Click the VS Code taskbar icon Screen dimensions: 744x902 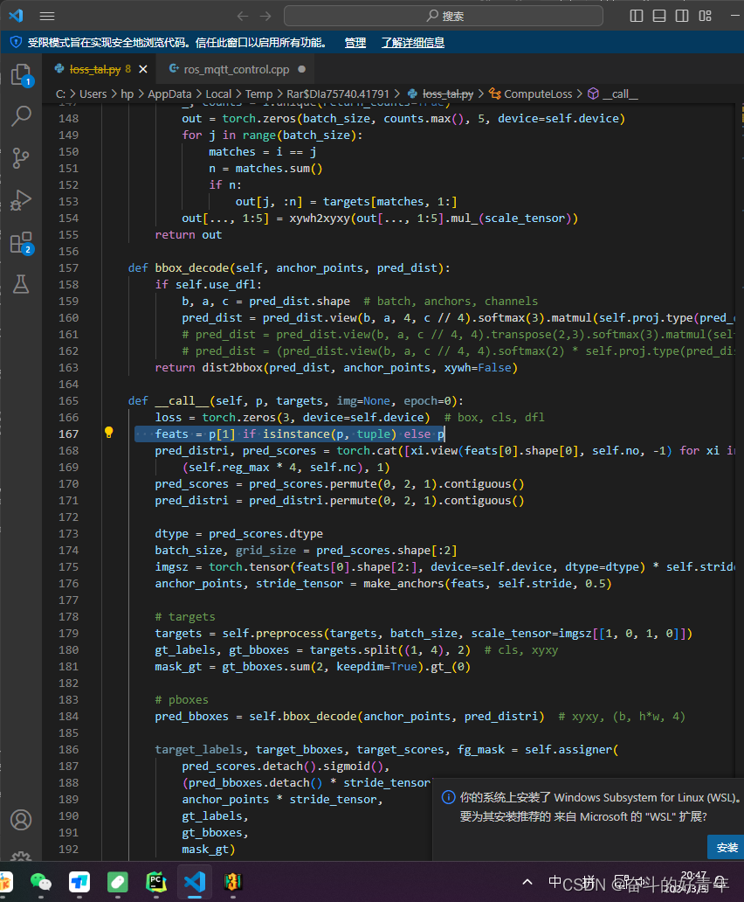click(195, 882)
